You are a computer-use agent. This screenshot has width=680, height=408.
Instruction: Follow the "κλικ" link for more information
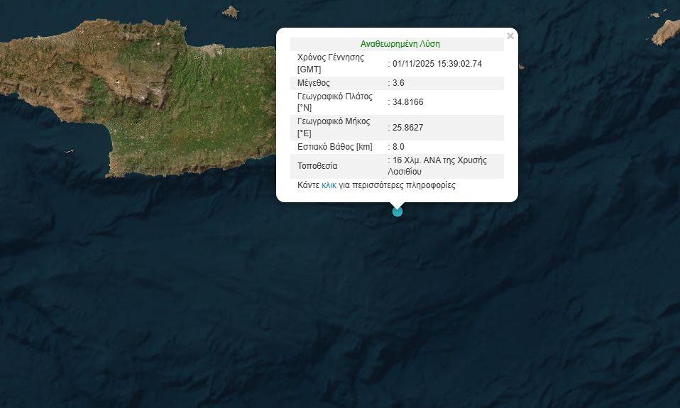click(x=329, y=185)
